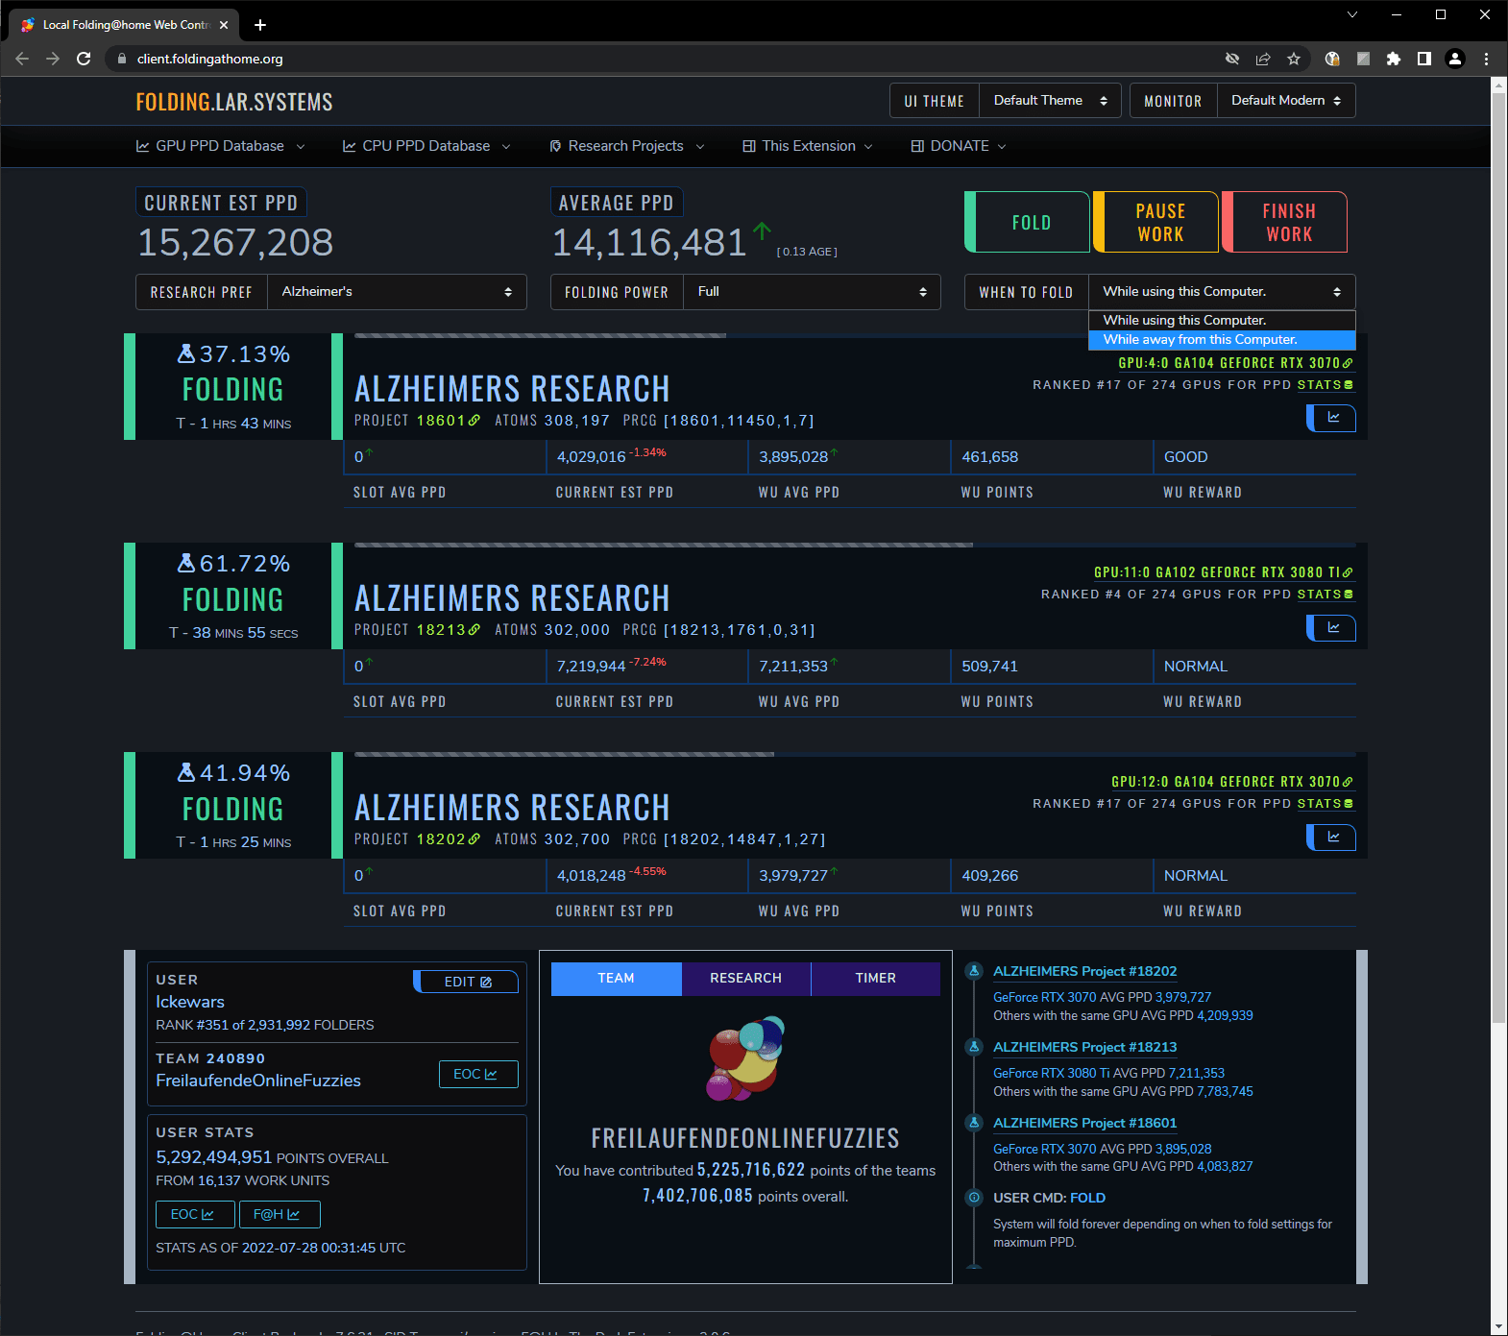Open ALZHEIMERS Project #18601 link
Image resolution: width=1508 pixels, height=1336 pixels.
(1084, 1123)
